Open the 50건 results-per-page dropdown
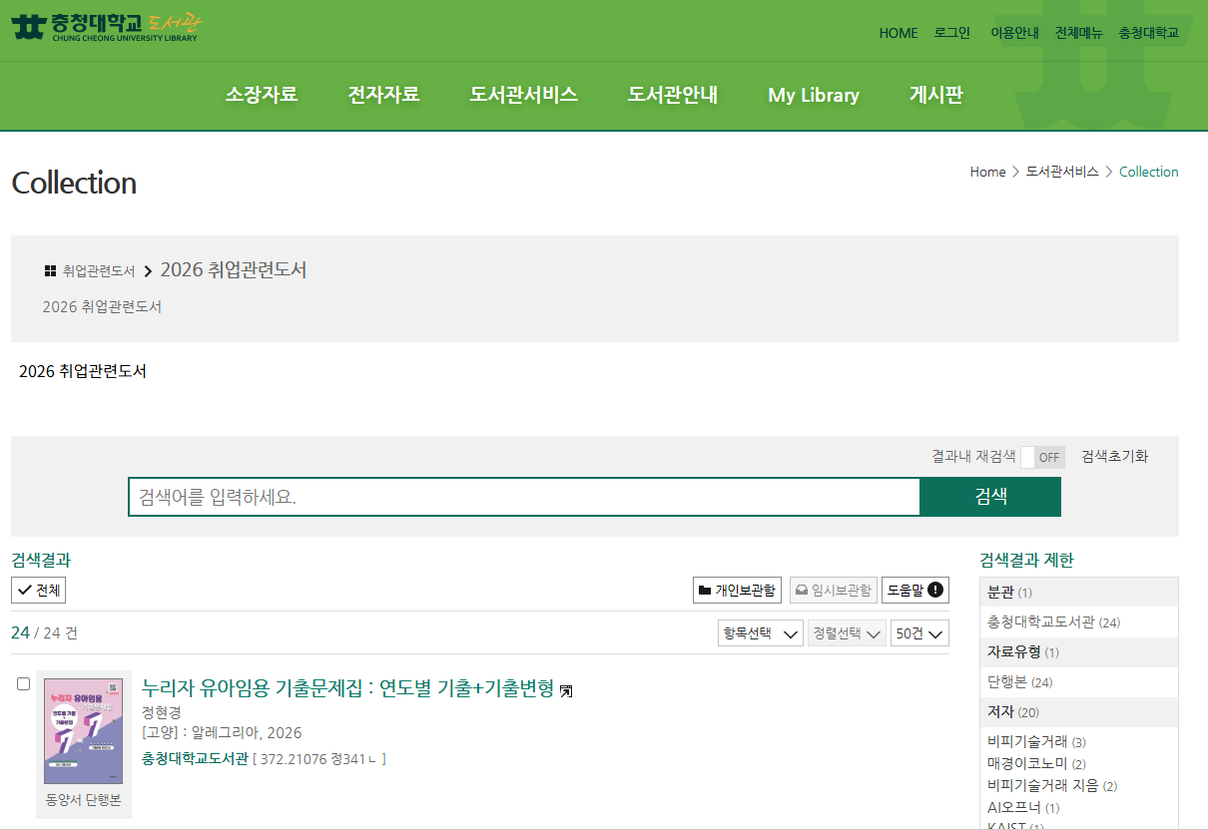Screen dimensions: 1208x830 click(x=919, y=633)
